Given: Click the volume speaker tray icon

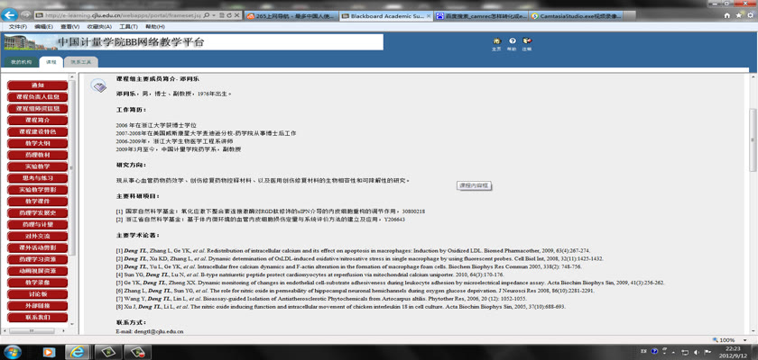Looking at the screenshot, I should (698, 351).
